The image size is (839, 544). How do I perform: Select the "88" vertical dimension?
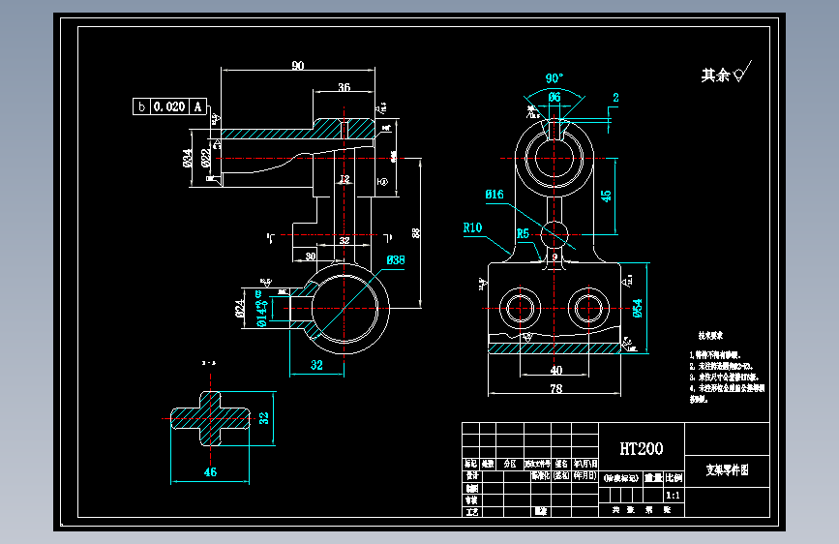(416, 233)
